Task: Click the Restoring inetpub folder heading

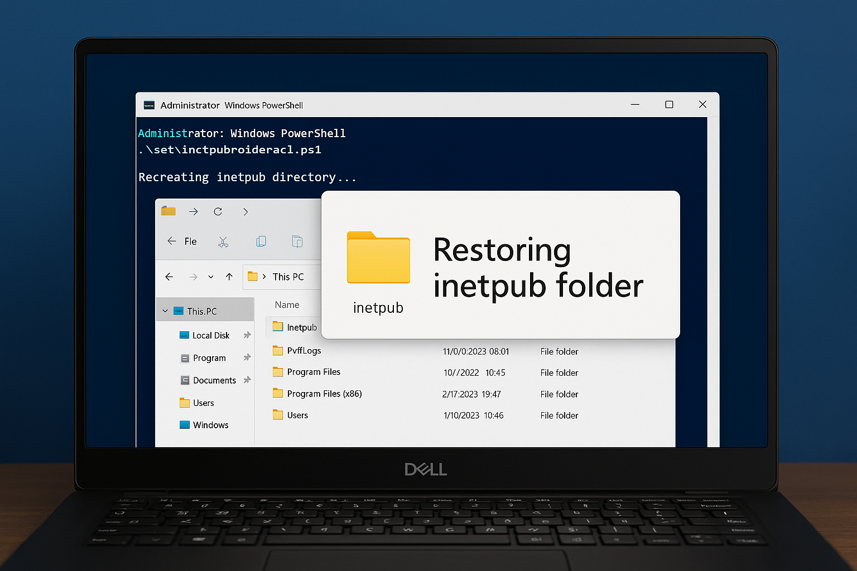Action: (538, 268)
